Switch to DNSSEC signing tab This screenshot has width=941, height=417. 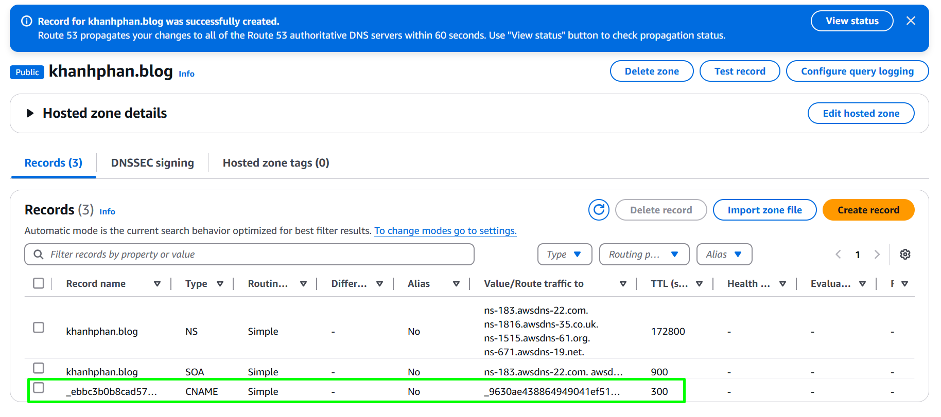[152, 163]
